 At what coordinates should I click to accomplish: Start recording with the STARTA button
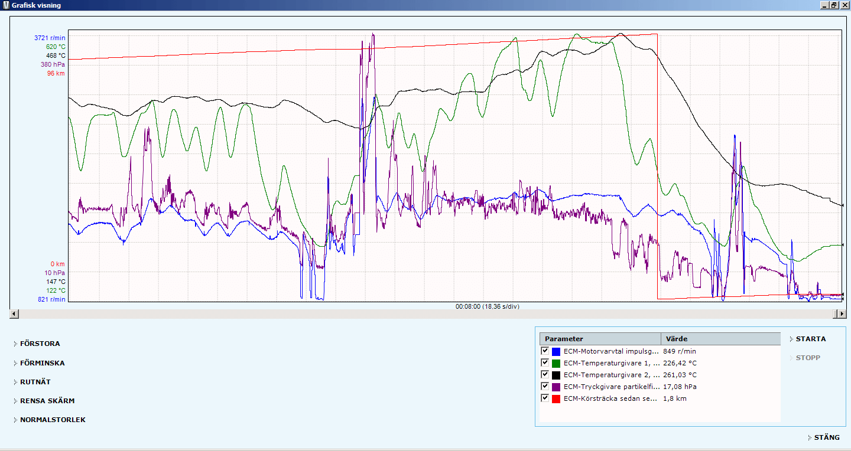[810, 339]
